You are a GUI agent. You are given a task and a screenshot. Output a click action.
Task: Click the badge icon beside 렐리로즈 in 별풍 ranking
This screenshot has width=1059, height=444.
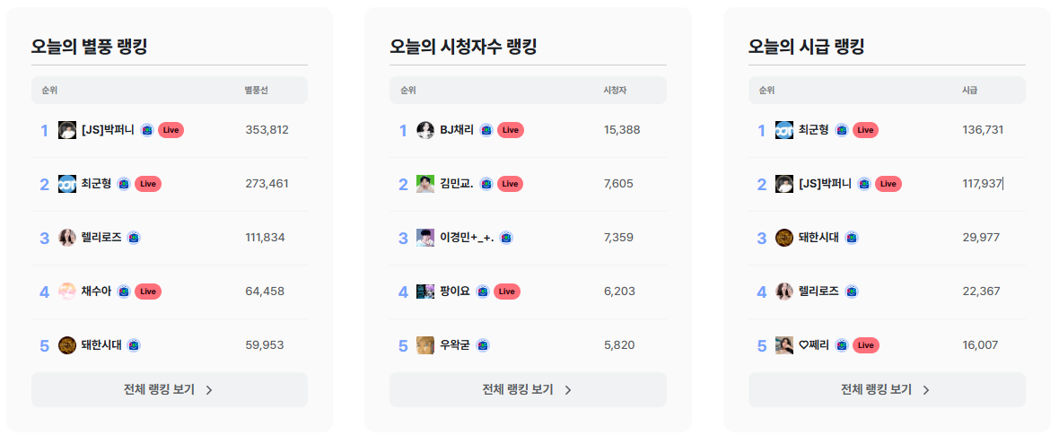pyautogui.click(x=134, y=238)
